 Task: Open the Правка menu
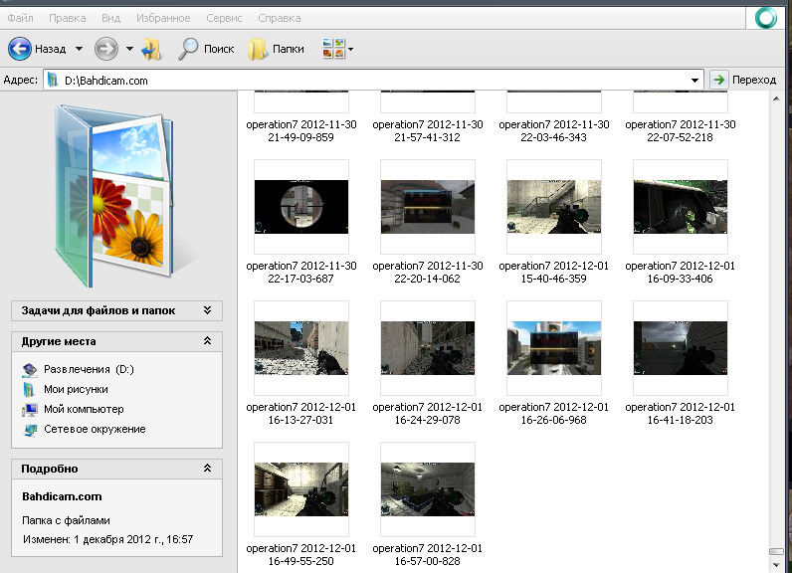pos(68,18)
